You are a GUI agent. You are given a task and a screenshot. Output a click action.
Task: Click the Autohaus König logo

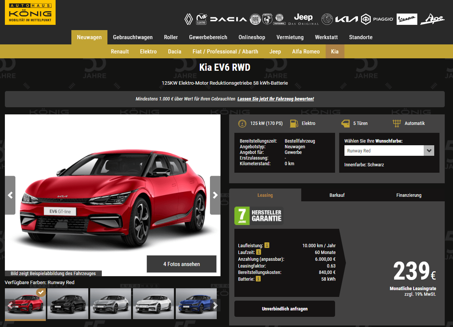(30, 12)
